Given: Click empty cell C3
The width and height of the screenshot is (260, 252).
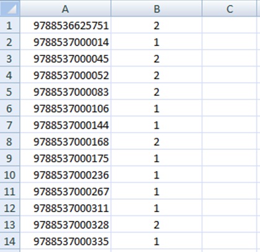Looking at the screenshot, I should point(230,58).
